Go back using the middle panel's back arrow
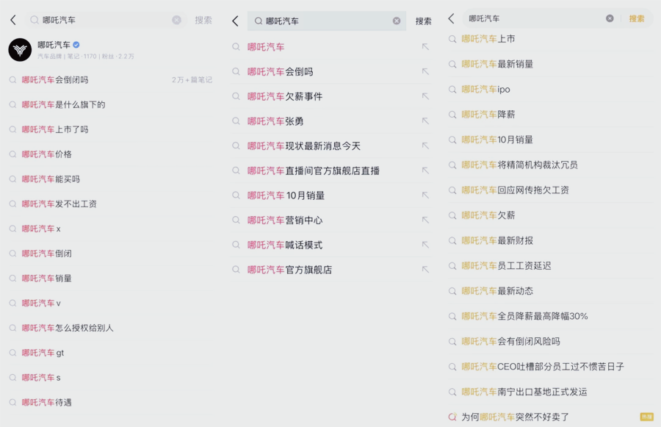Screen dimensions: 661x427 click(235, 21)
